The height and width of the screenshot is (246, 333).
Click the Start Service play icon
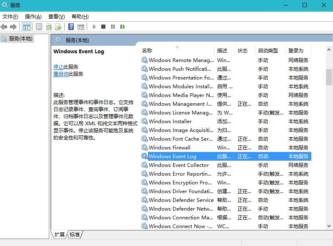[x=94, y=27]
